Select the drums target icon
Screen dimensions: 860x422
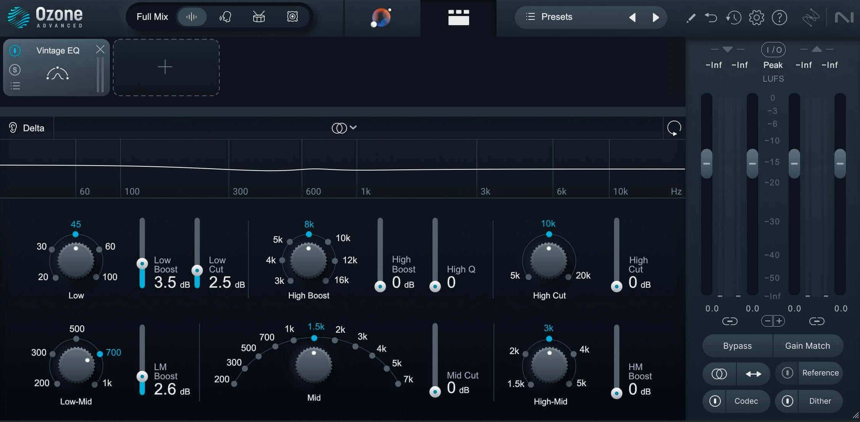point(259,17)
